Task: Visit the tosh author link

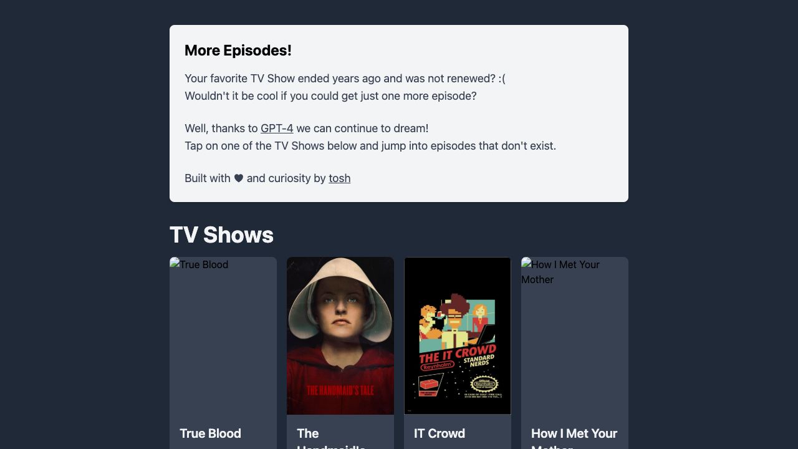Action: pos(340,178)
